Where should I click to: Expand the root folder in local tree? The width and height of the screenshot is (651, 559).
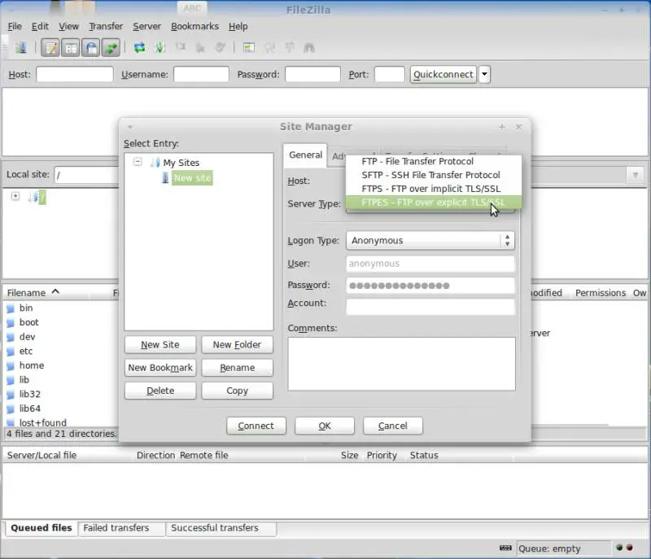pyautogui.click(x=15, y=196)
